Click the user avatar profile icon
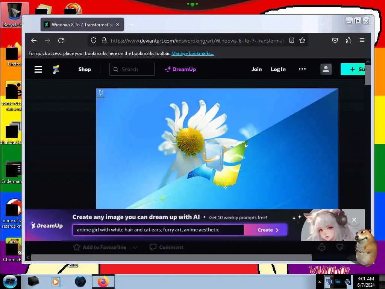 tap(326, 69)
